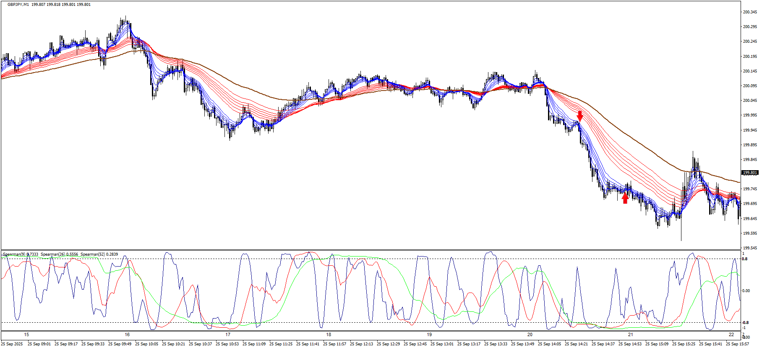Click the 25 Sep 14:21 time label
This screenshot has width=762, height=355.
(x=576, y=344)
